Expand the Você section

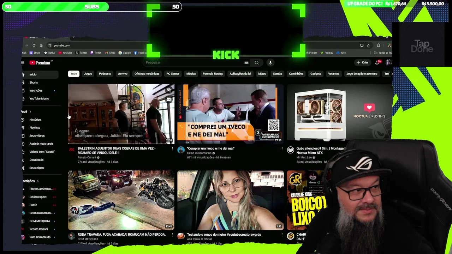(26, 111)
